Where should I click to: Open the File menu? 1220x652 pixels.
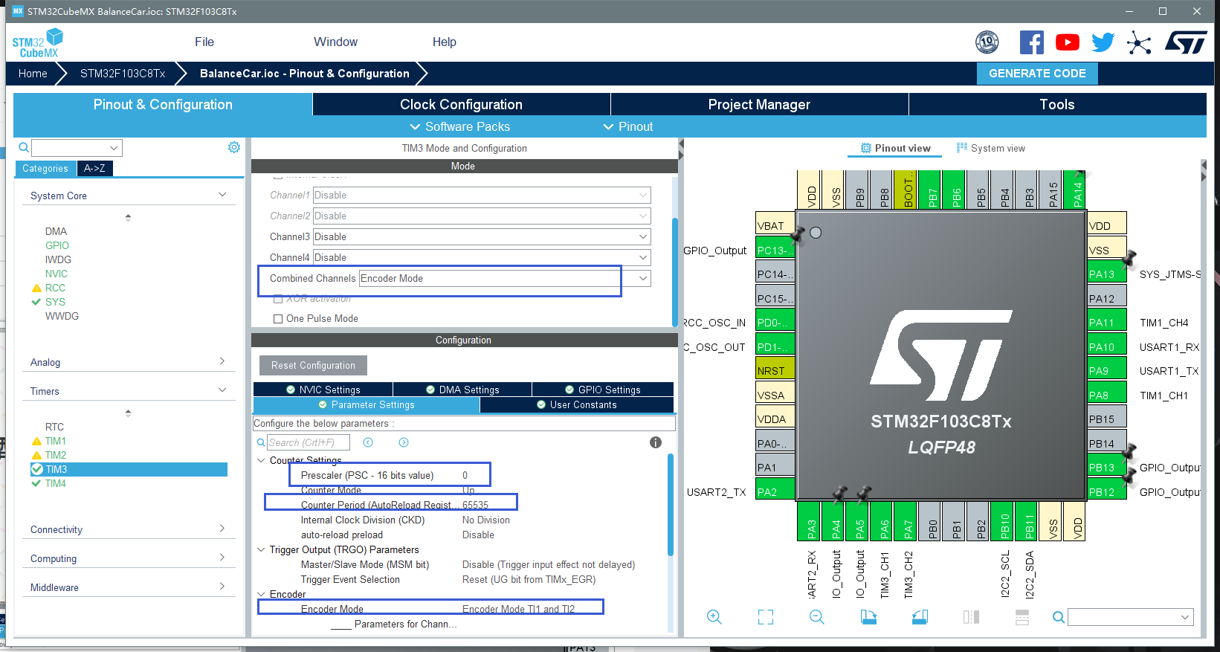pyautogui.click(x=204, y=42)
